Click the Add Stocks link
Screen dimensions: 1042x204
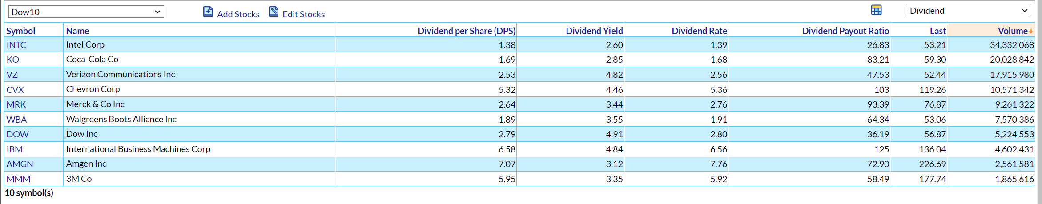click(238, 14)
